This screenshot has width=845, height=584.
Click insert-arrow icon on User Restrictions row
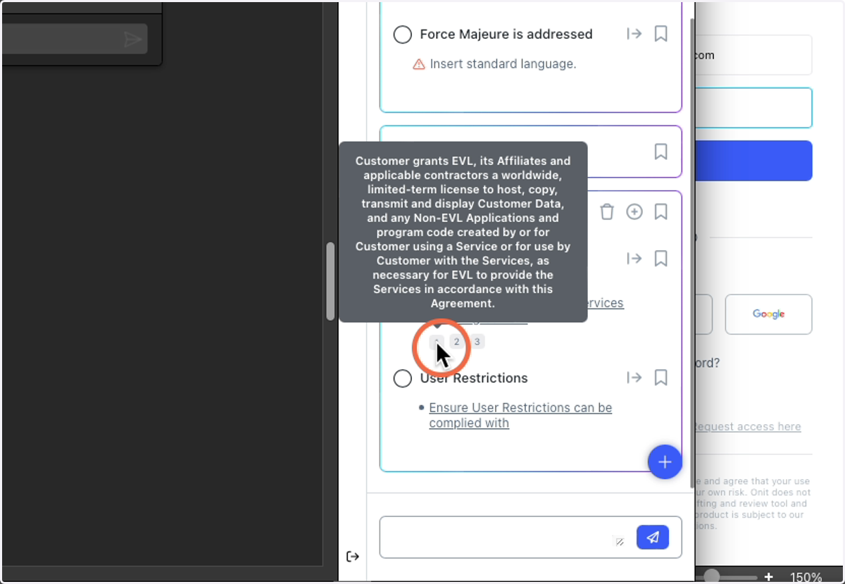pos(634,378)
